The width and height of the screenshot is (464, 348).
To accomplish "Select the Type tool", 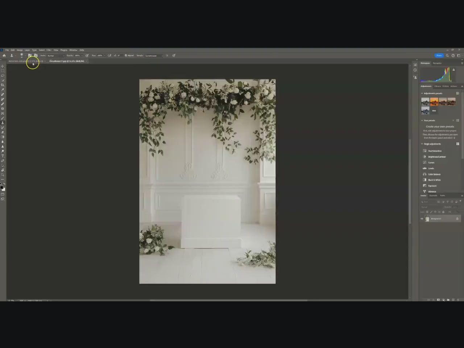I will pos(3,156).
